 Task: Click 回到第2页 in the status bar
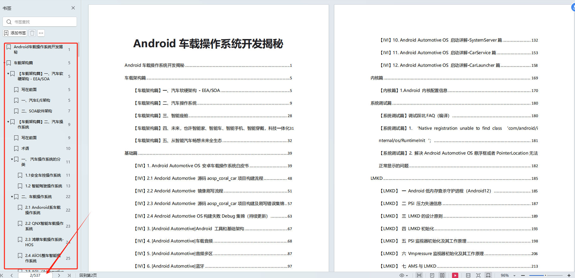coord(88,275)
